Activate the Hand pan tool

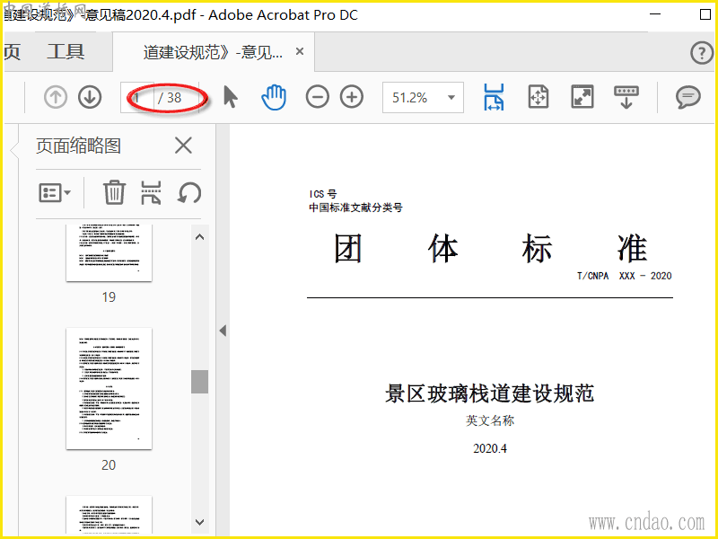(x=274, y=97)
